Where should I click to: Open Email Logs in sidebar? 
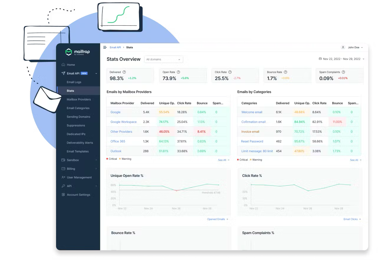[74, 82]
